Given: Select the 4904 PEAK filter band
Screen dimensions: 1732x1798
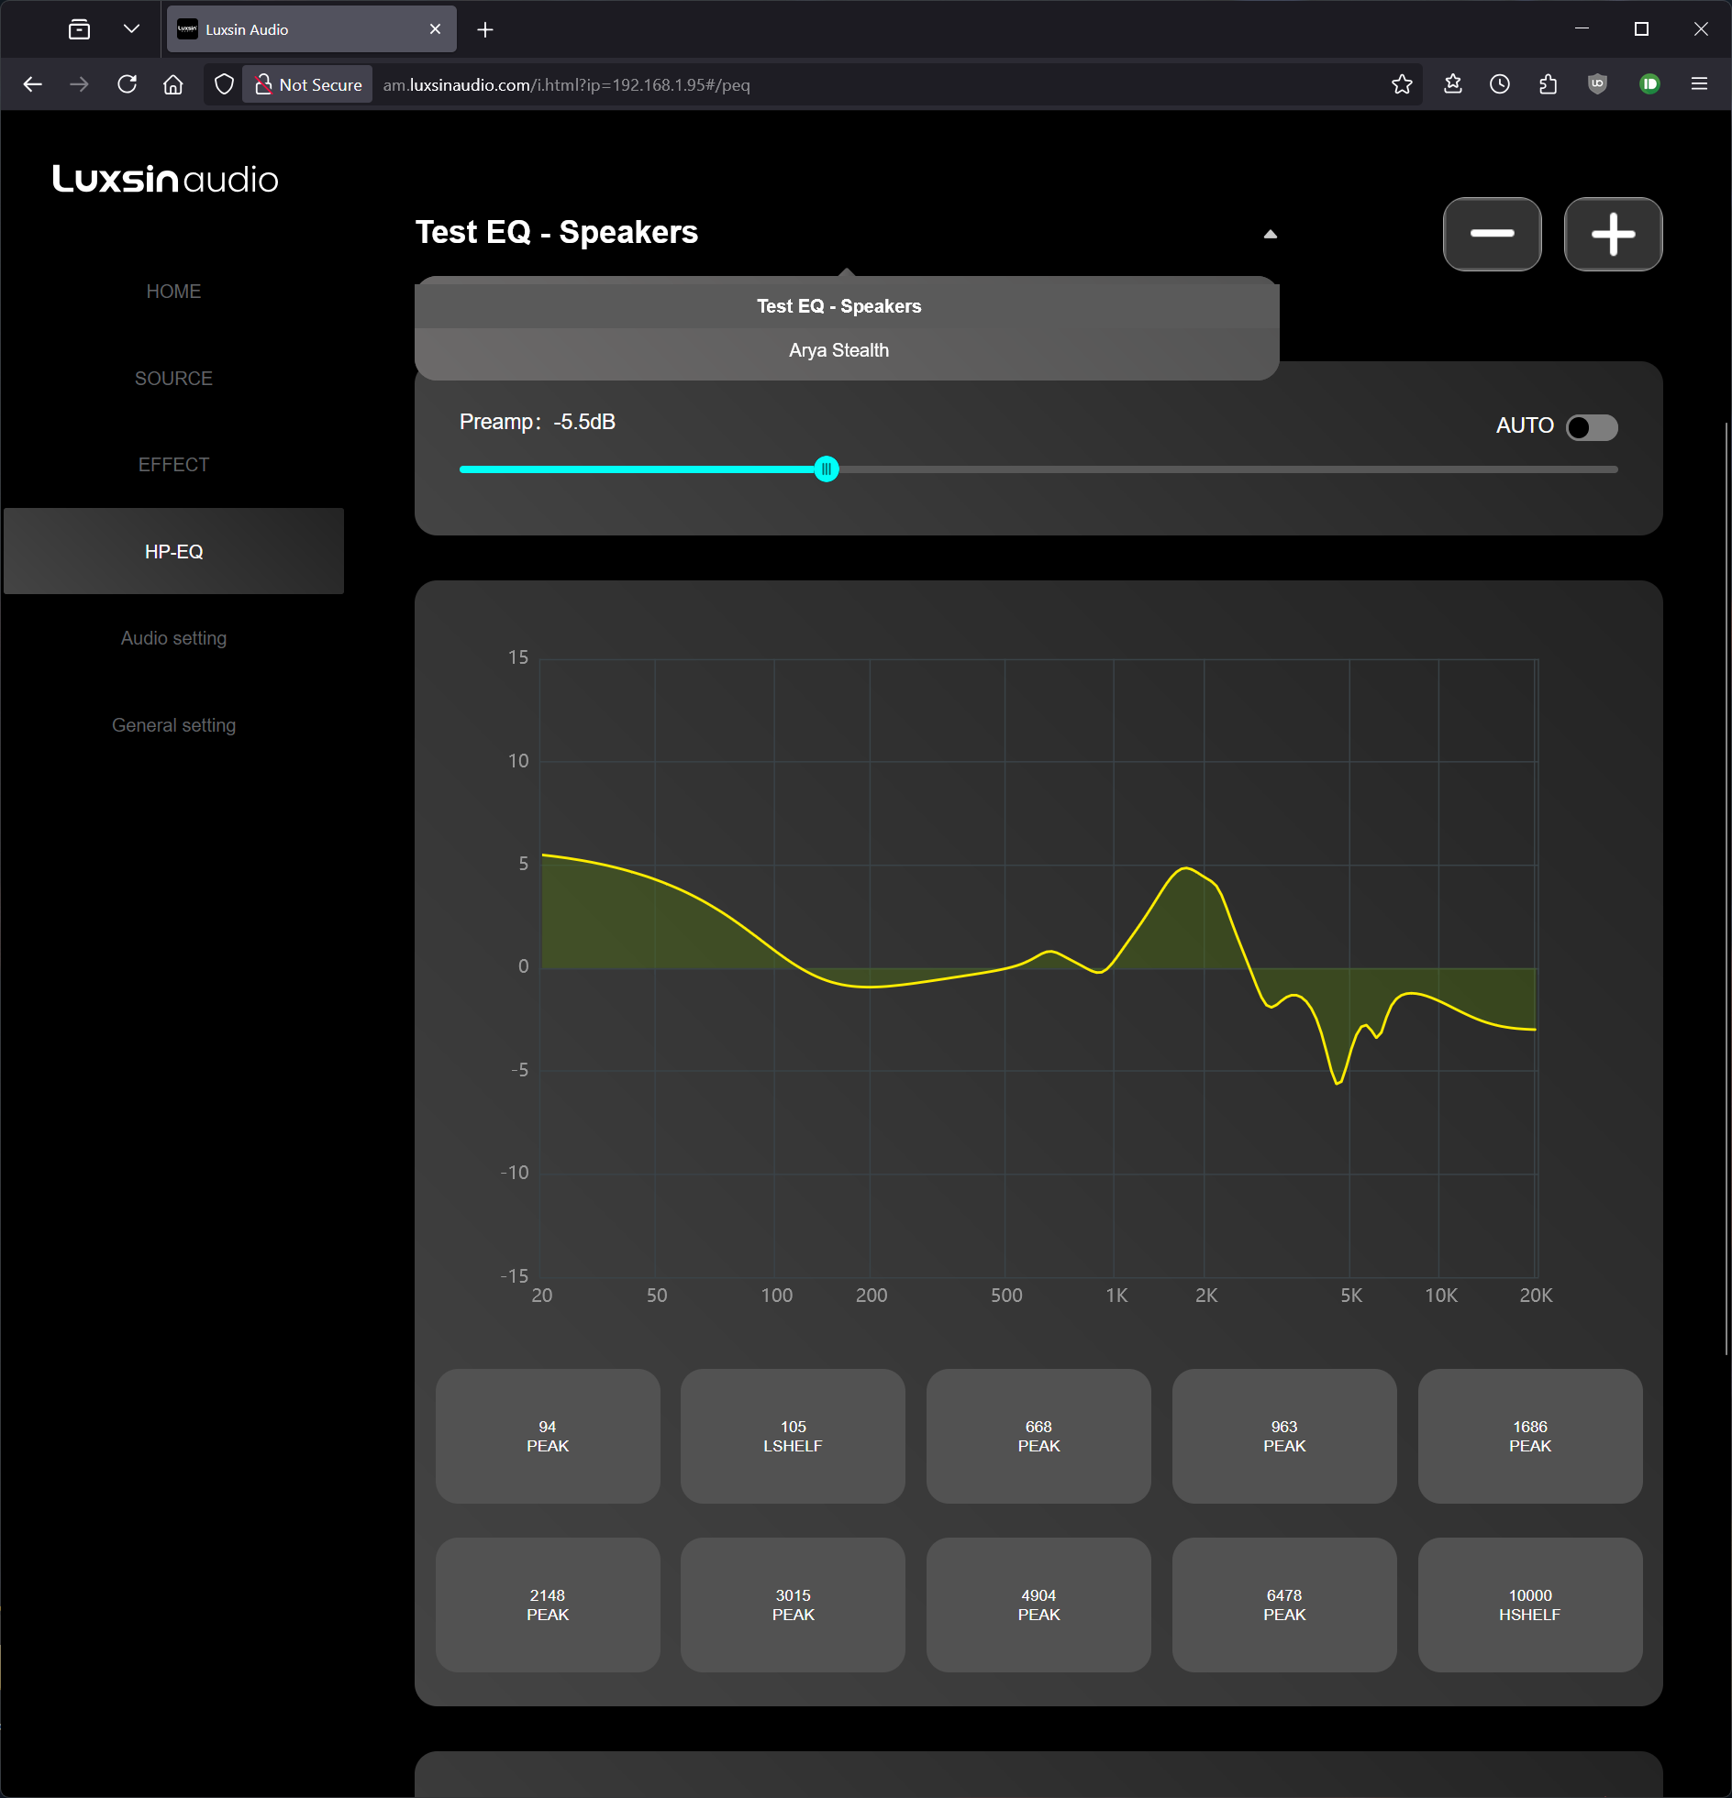Looking at the screenshot, I should 1038,1605.
